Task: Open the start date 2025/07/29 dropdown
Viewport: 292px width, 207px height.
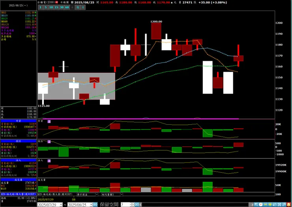Action: tap(61, 205)
